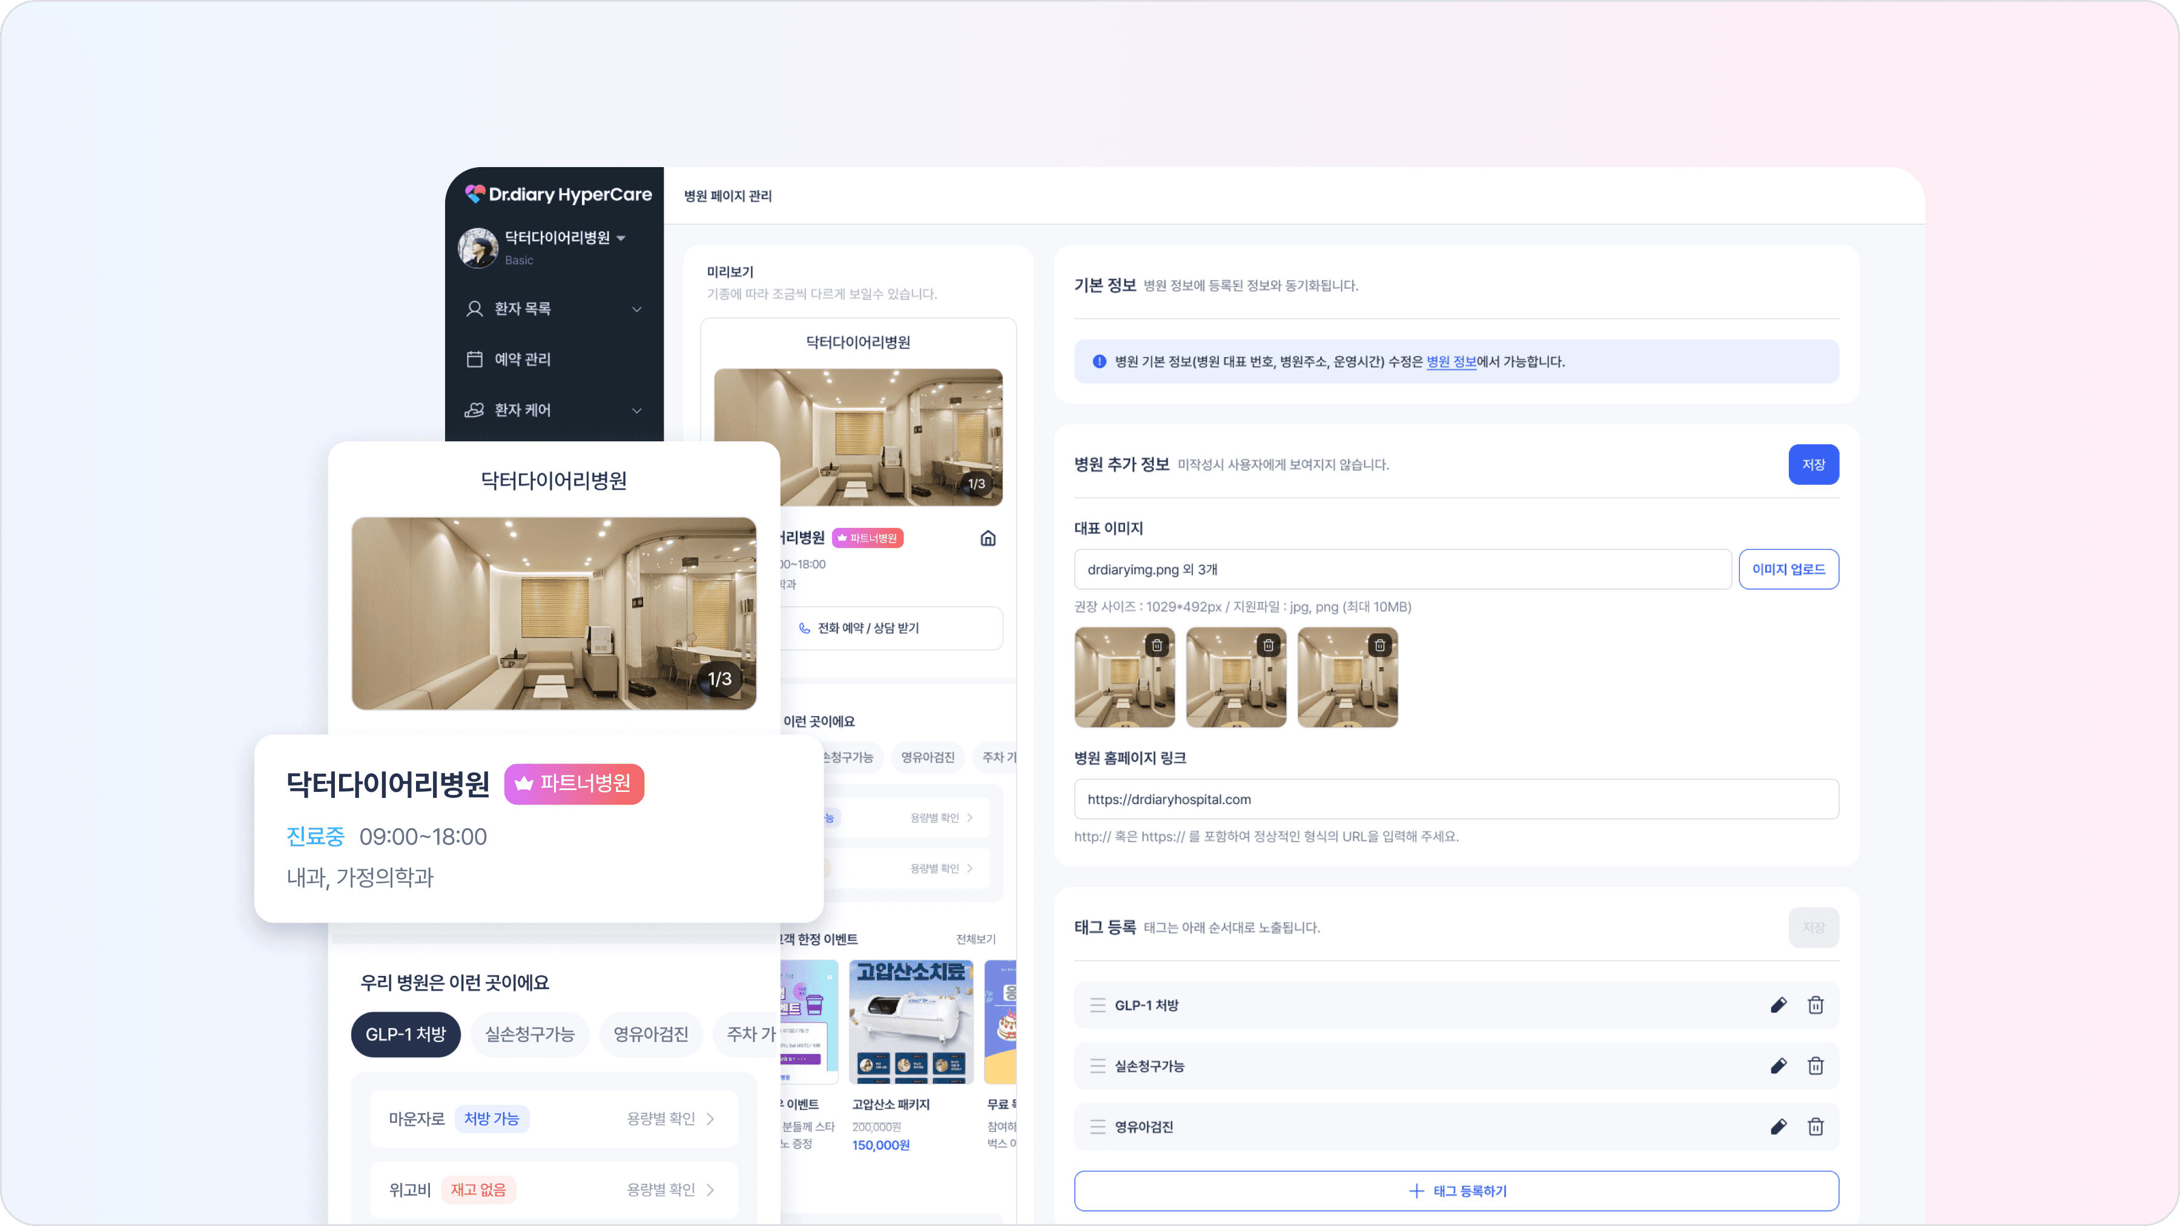Open the 병원 정보 link
The image size is (2180, 1226).
click(x=1452, y=361)
